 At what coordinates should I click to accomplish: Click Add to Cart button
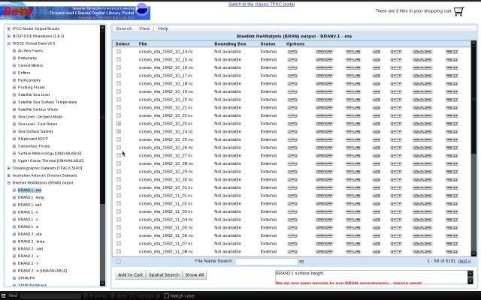click(130, 275)
